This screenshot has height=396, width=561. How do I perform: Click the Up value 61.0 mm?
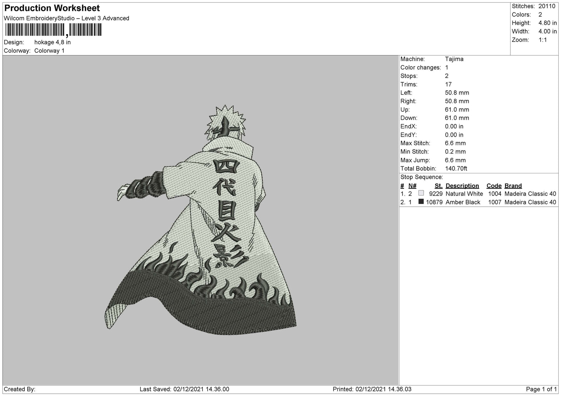(457, 109)
